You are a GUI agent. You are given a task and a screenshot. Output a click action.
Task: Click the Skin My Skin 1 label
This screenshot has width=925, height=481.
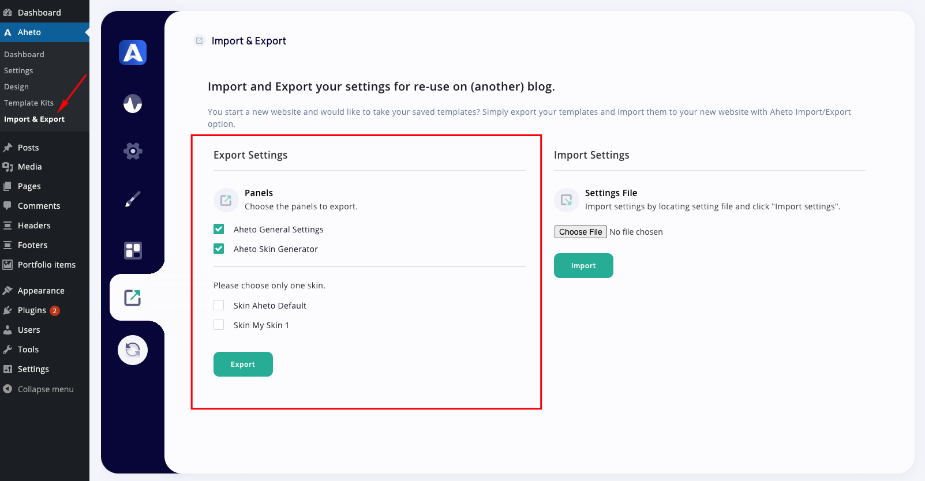(x=261, y=325)
